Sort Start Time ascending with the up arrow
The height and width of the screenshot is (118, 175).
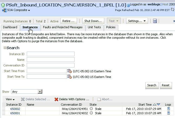154,105
